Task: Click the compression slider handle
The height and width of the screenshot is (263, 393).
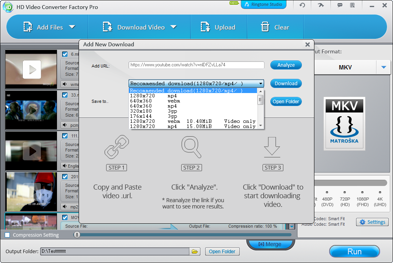Action: [x=77, y=235]
